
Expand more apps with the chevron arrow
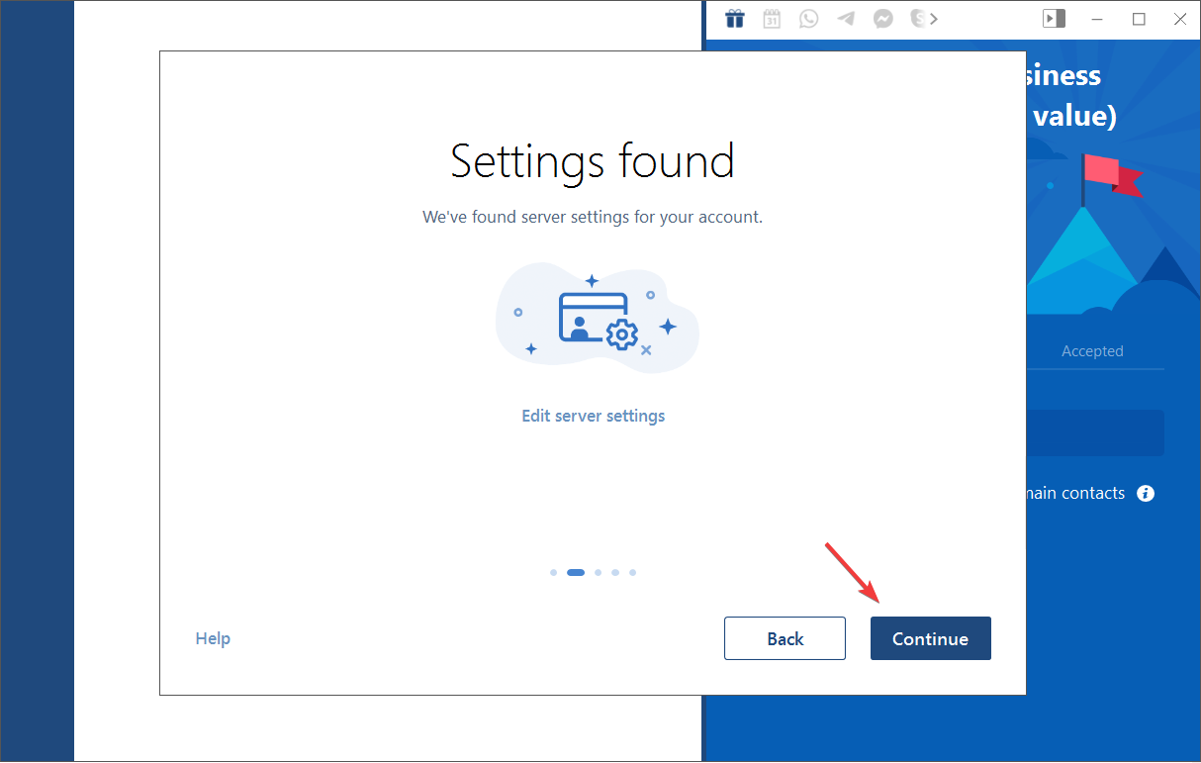(934, 19)
